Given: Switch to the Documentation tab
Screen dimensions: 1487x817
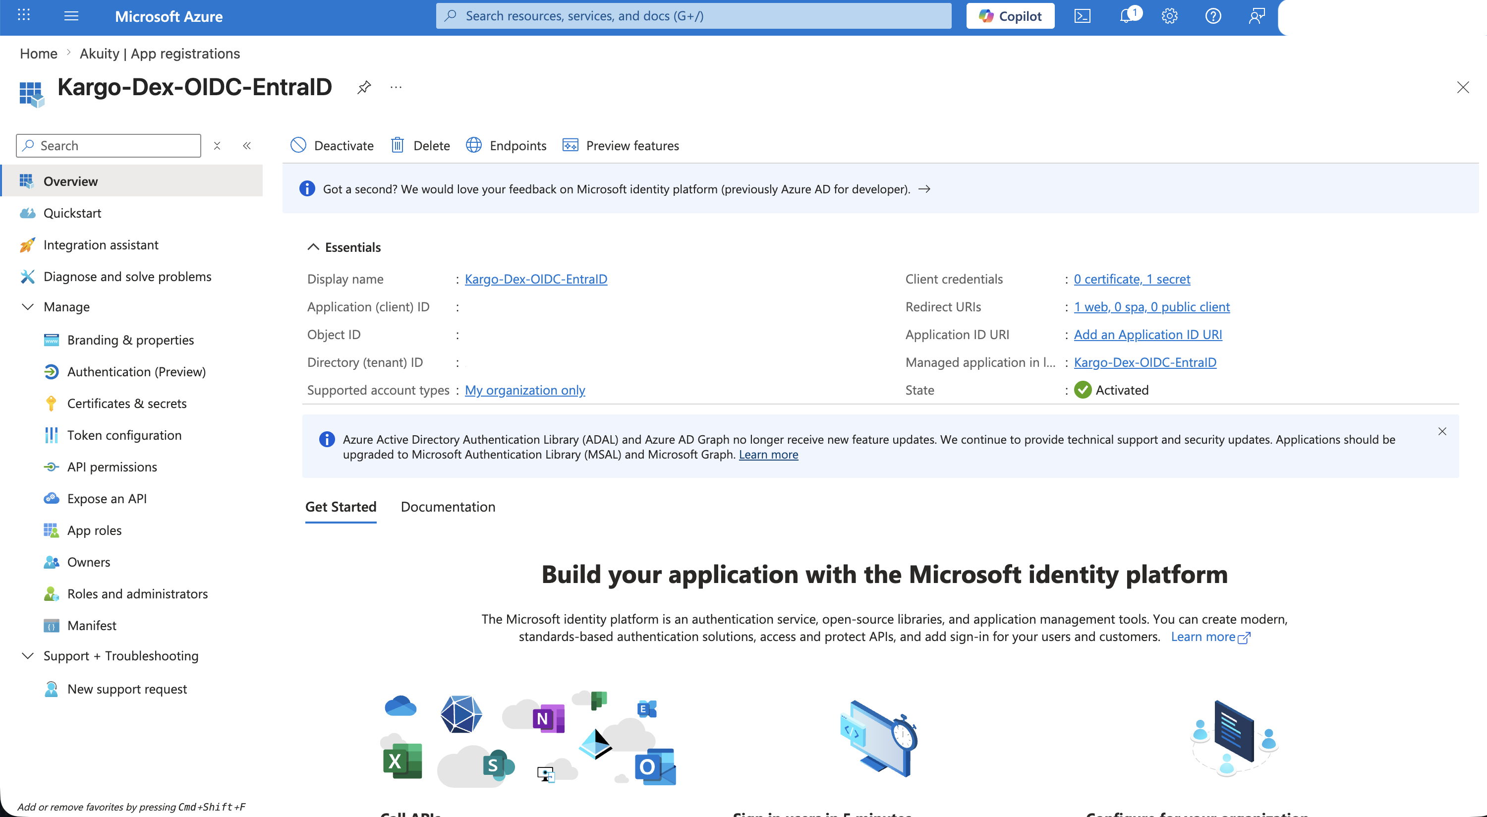Looking at the screenshot, I should pyautogui.click(x=448, y=506).
